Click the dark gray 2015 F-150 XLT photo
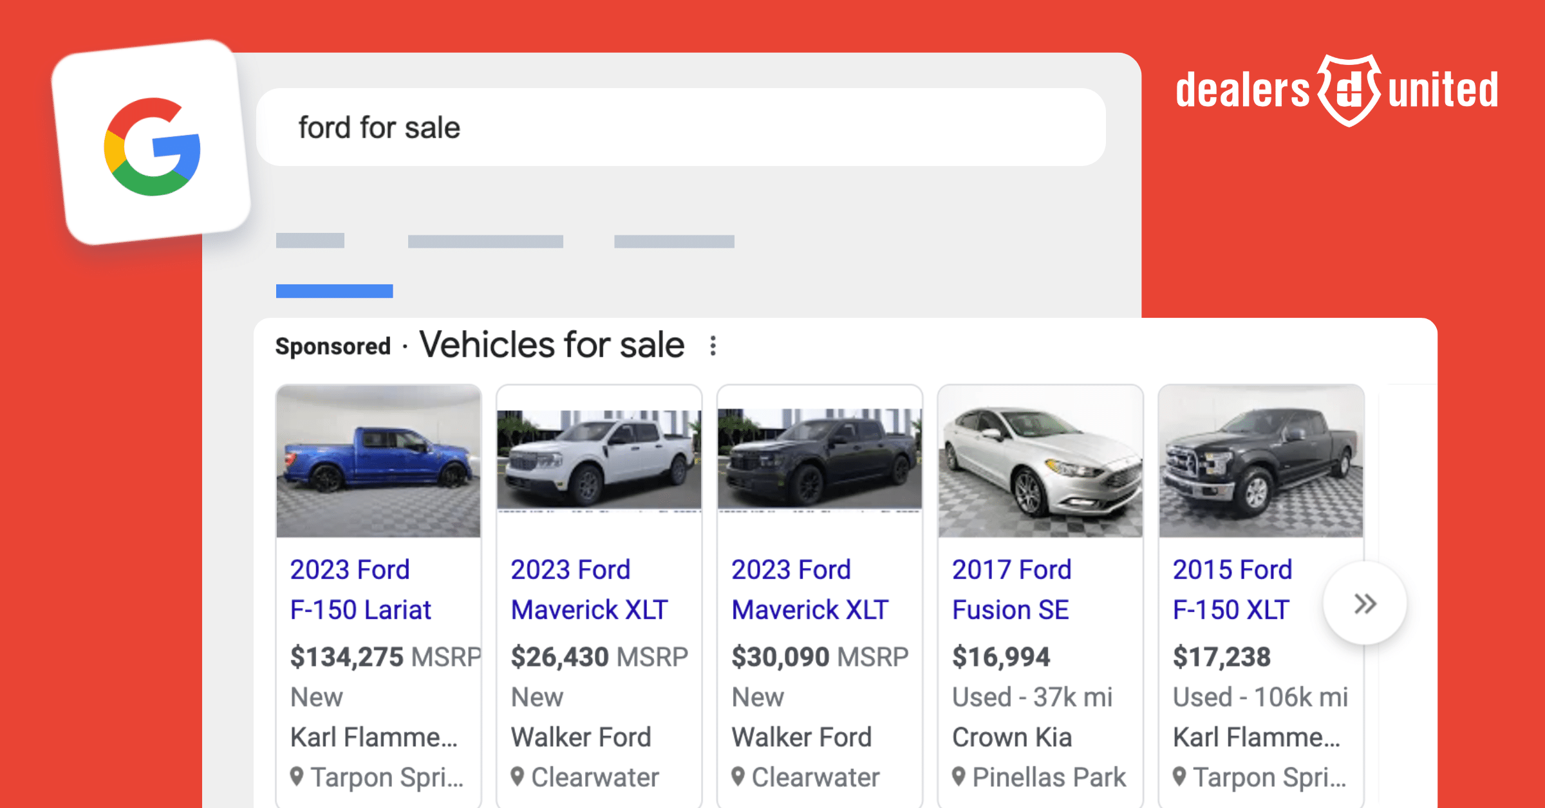 pyautogui.click(x=1262, y=461)
